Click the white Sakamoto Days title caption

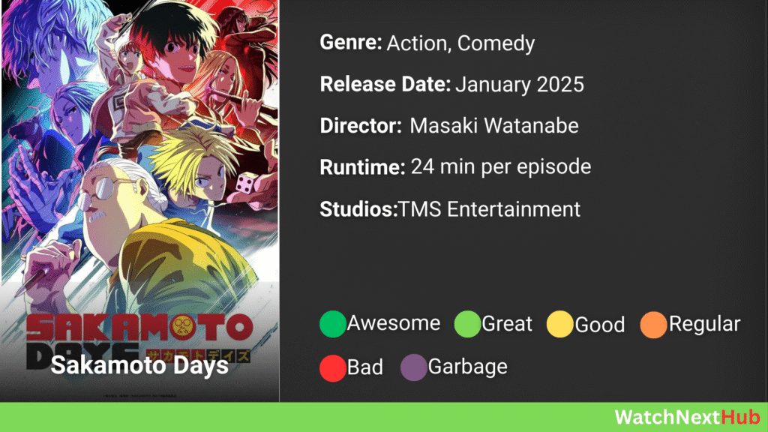tap(139, 365)
